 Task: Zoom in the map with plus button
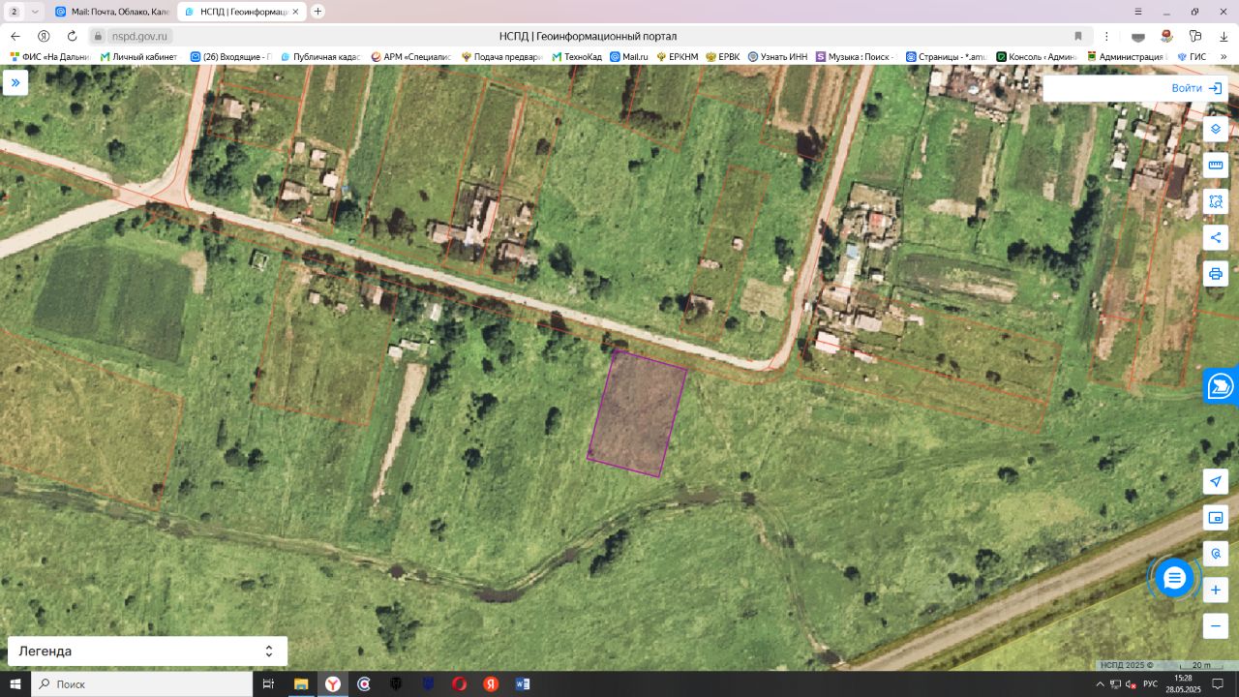click(x=1216, y=590)
